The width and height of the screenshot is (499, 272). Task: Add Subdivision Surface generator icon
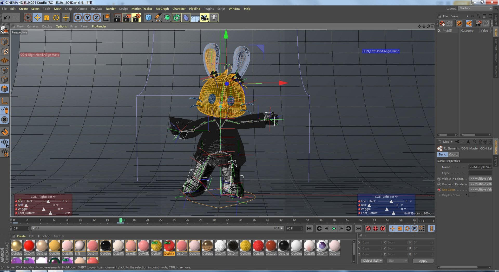point(167,18)
